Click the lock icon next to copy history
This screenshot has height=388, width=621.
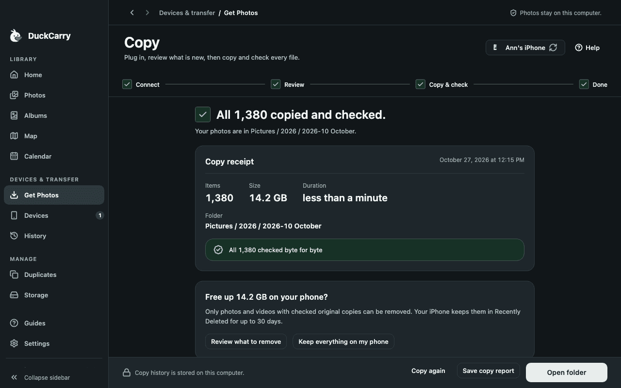point(126,372)
